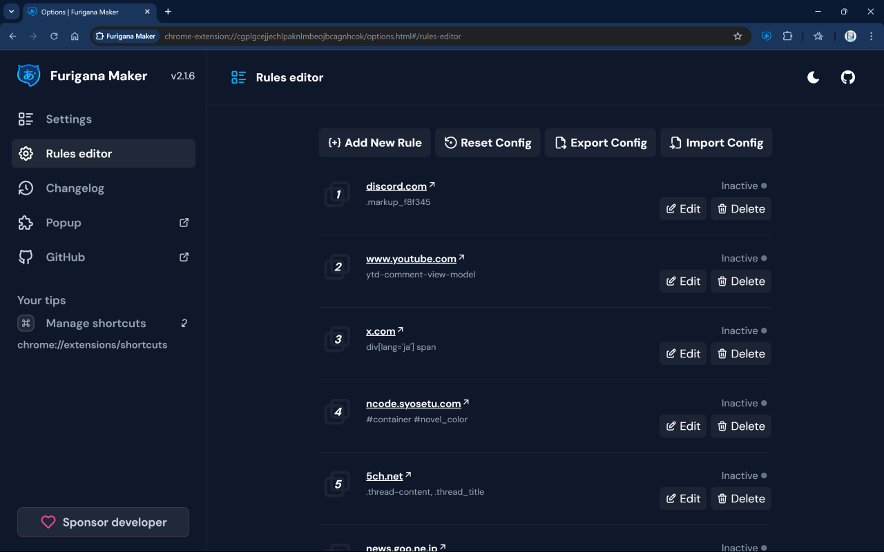Edit the ncode.syosetu.com rule

tap(683, 426)
